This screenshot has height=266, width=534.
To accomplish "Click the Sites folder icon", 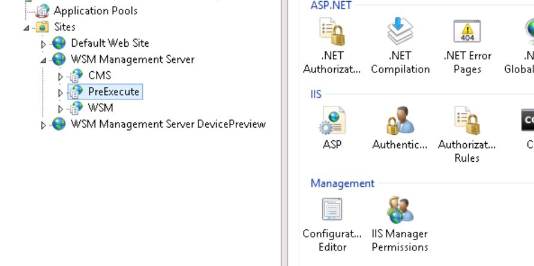I will click(42, 27).
